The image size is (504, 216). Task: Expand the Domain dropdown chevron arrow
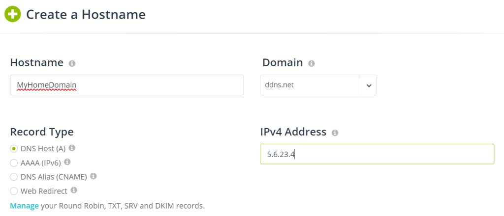click(369, 85)
